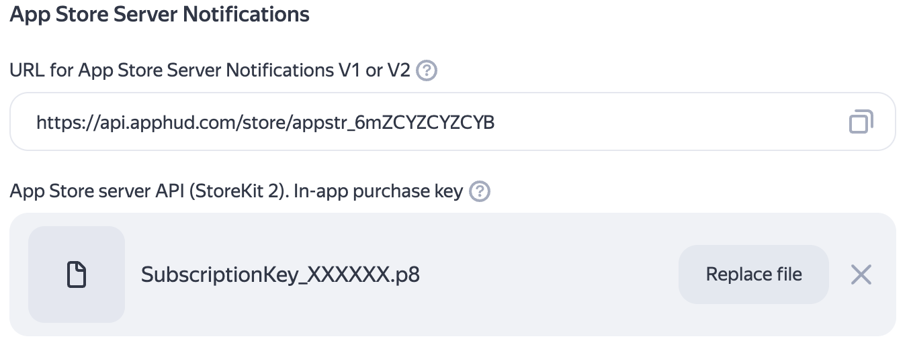Click the X icon next to Replace file
911x349 pixels.
(x=861, y=275)
